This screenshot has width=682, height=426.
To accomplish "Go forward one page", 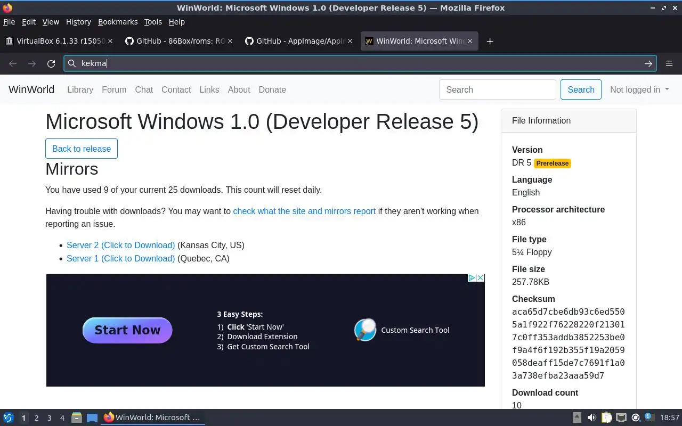I will pyautogui.click(x=32, y=63).
